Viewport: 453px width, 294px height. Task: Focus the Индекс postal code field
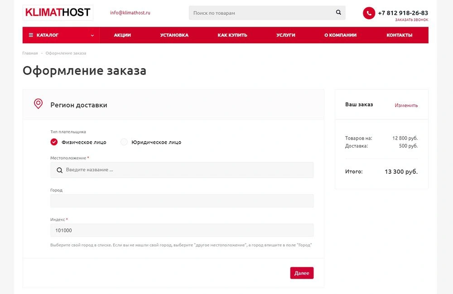(182, 230)
